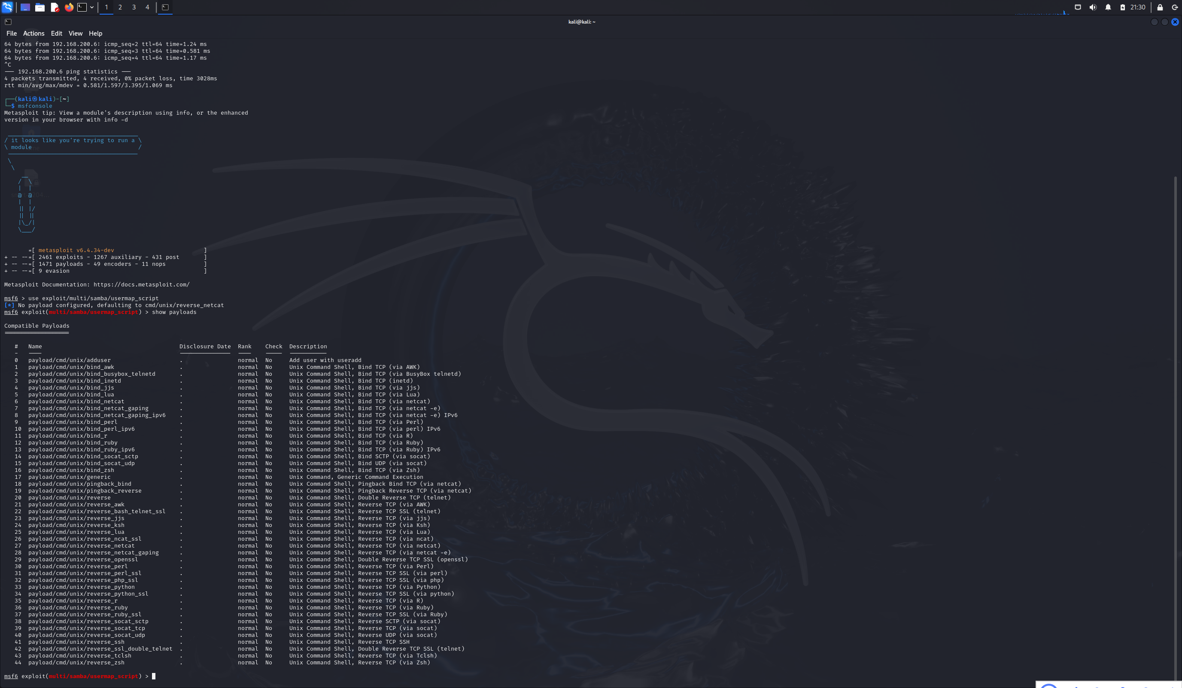This screenshot has height=688, width=1182.
Task: Open the Kali applications menu
Action: [x=7, y=7]
